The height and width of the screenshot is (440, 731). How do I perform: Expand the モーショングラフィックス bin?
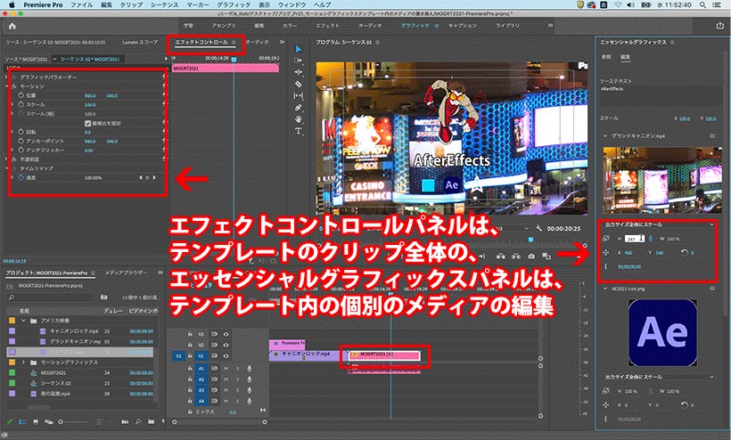23,363
